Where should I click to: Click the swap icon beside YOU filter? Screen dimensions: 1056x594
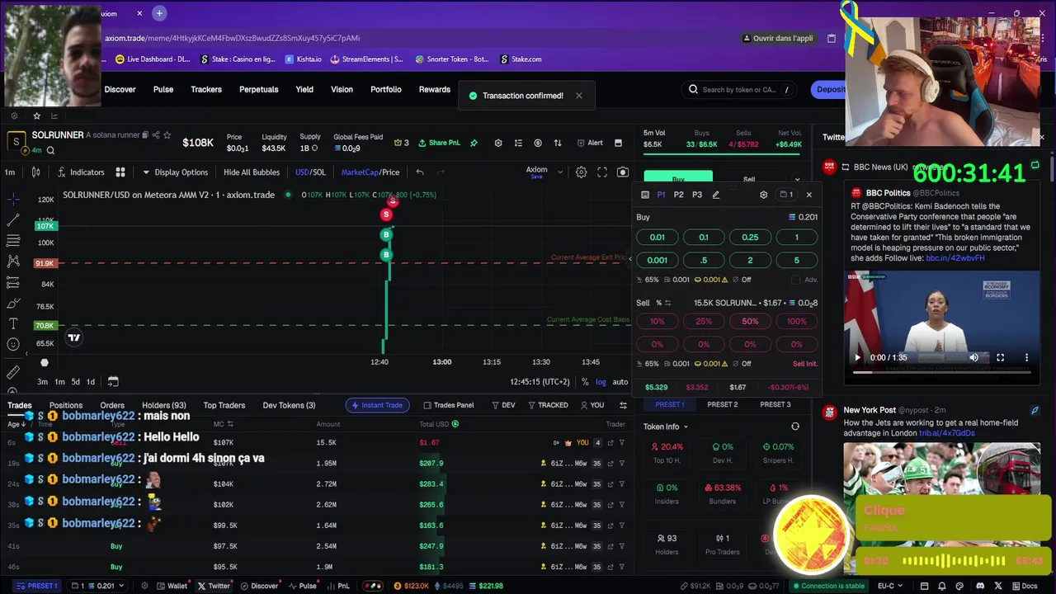pyautogui.click(x=623, y=405)
